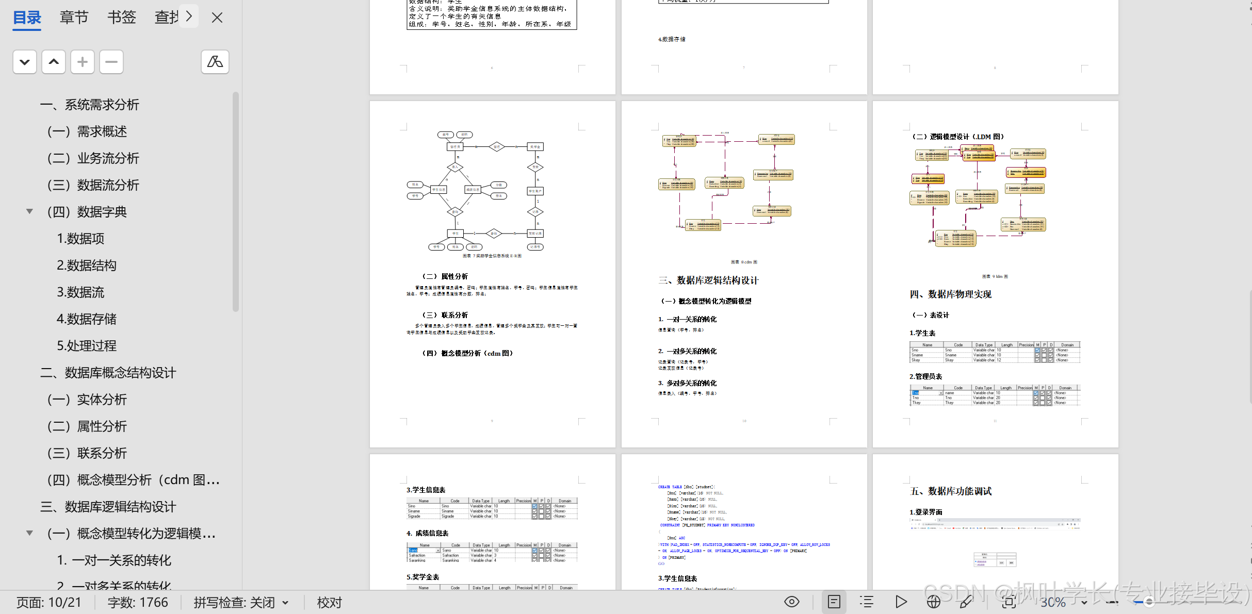
Task: Collapse headings with up-chevron button
Action: point(54,62)
